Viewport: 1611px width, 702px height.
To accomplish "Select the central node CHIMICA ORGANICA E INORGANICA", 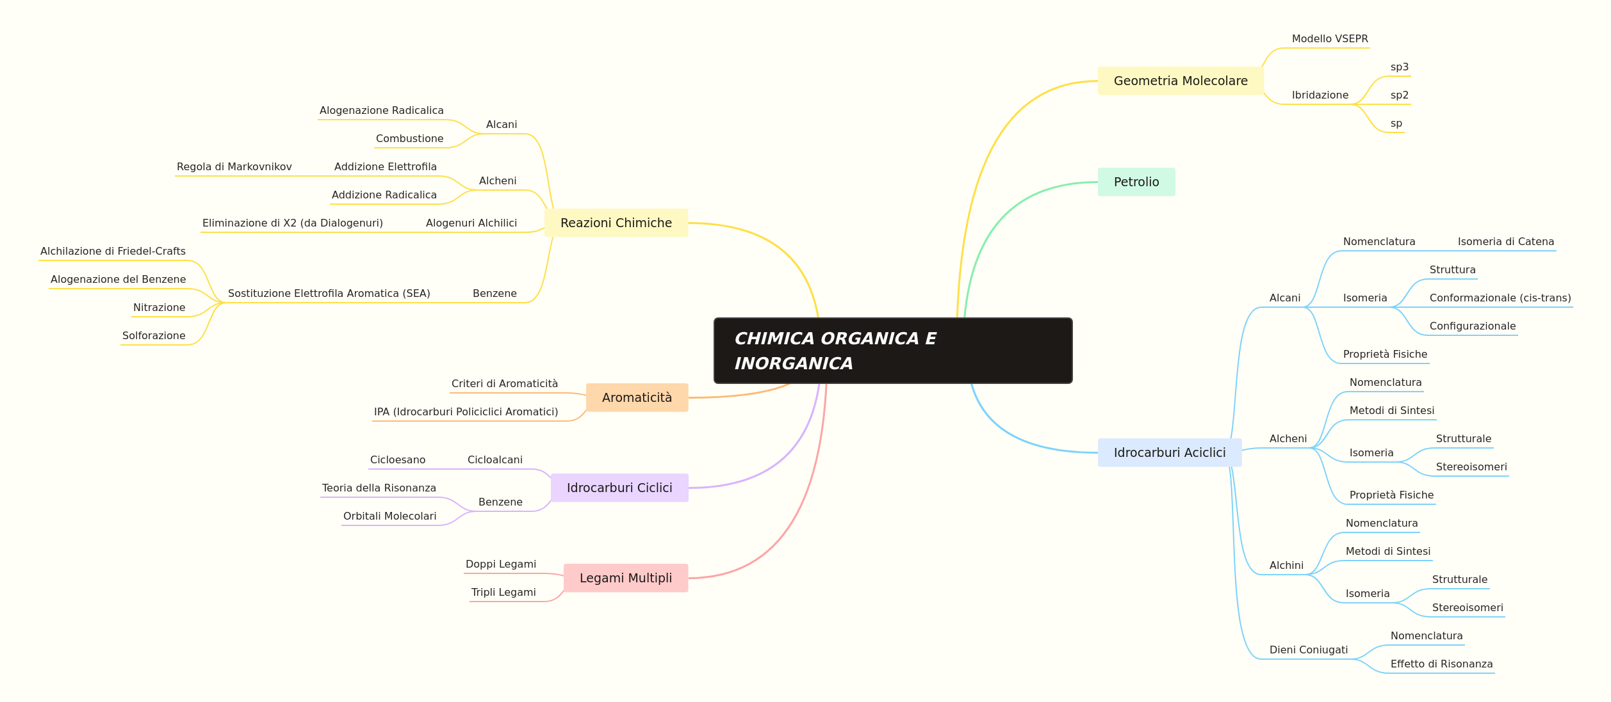I will 893,351.
